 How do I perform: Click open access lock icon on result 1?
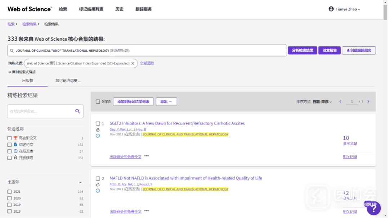coord(98,130)
